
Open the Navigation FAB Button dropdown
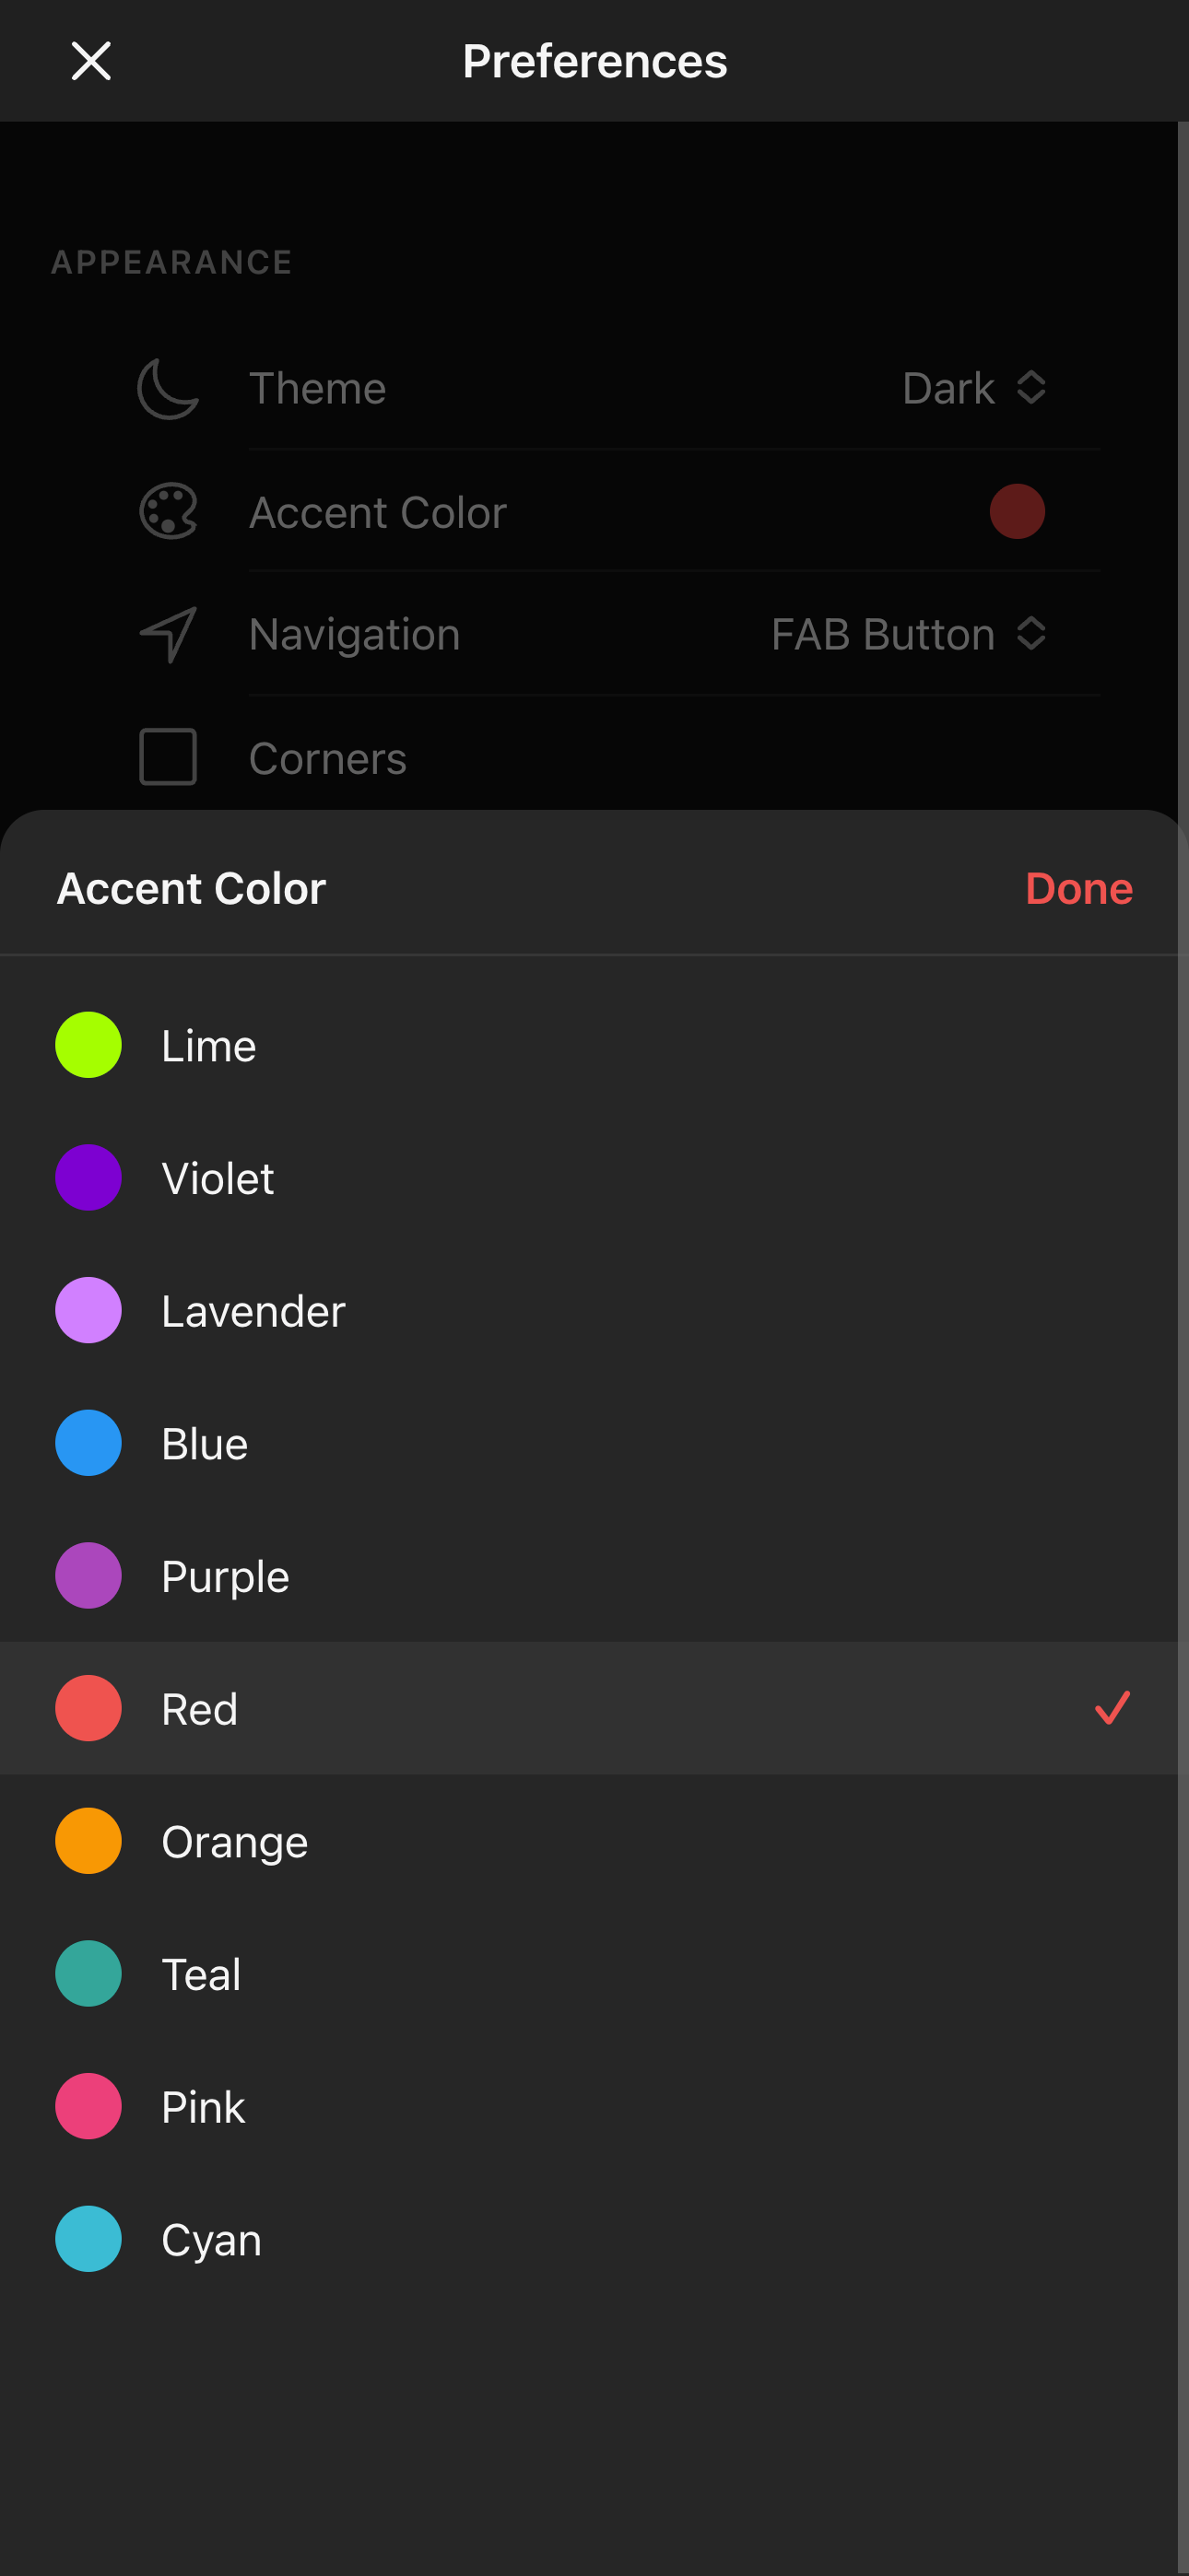pos(909,634)
